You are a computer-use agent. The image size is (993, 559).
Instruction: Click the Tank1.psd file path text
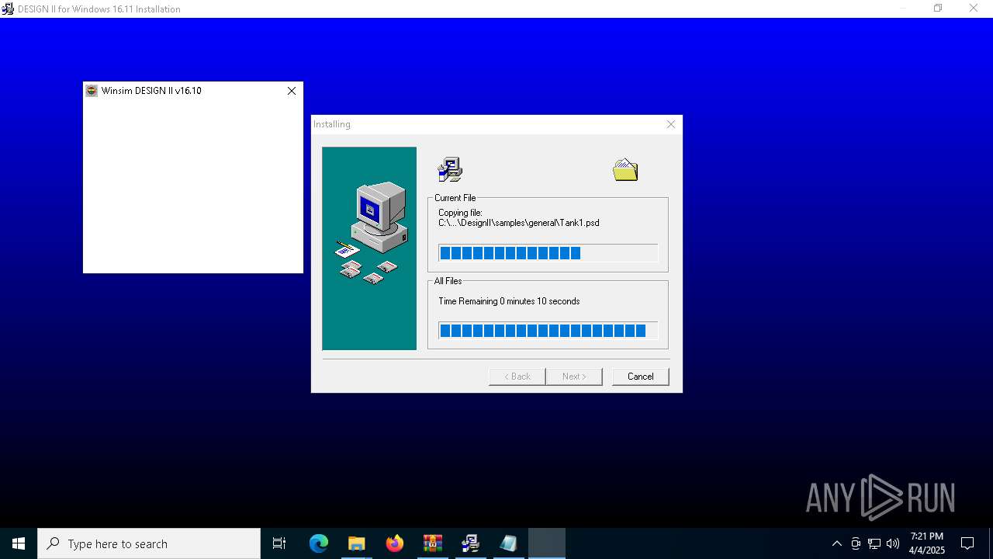518,223
